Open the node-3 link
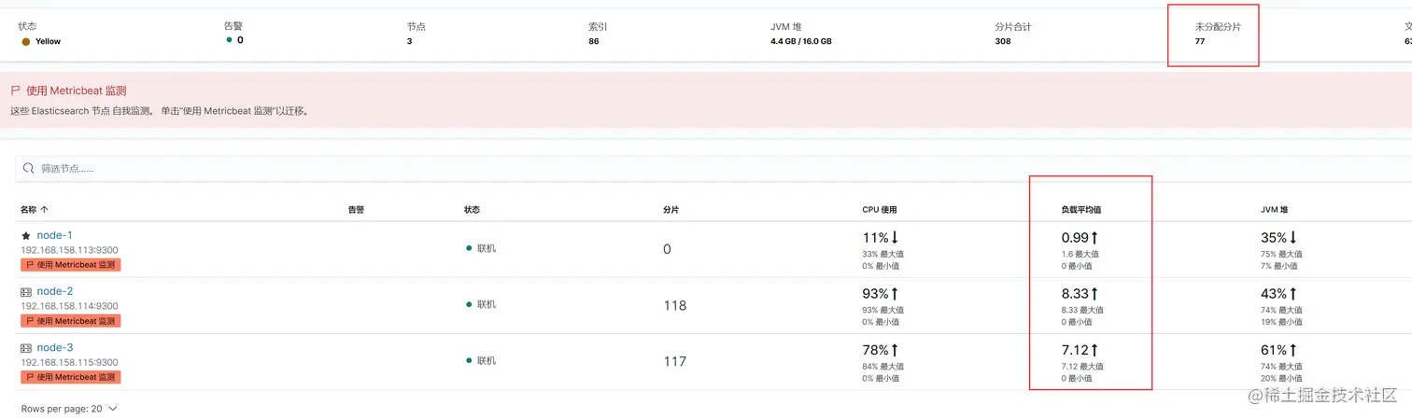The width and height of the screenshot is (1412, 419). coord(55,347)
